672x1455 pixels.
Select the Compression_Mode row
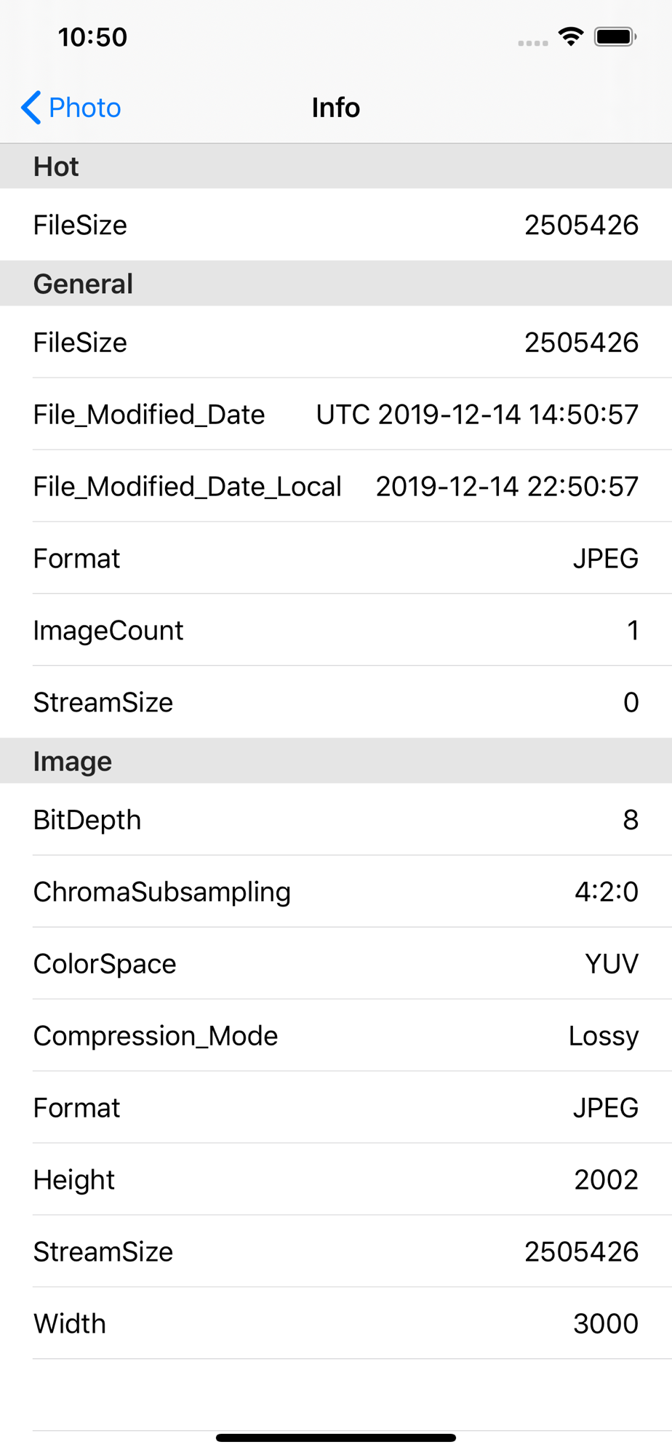pos(336,1036)
